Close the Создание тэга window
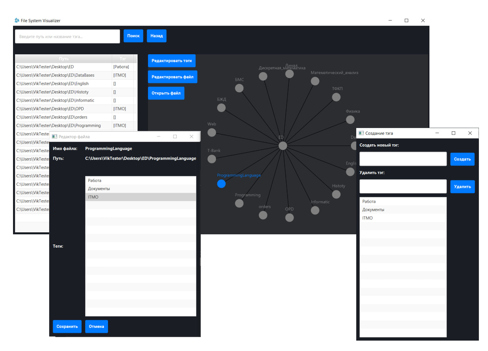Image resolution: width=488 pixels, height=351 pixels. point(470,133)
